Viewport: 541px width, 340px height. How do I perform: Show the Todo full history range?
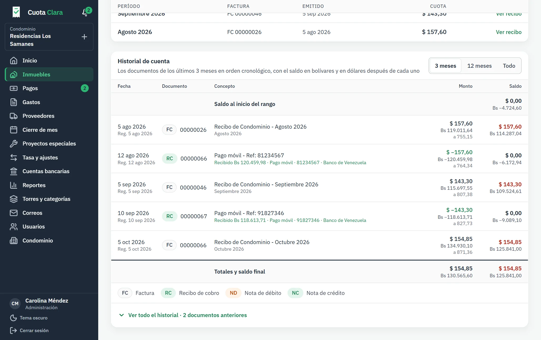tap(509, 66)
